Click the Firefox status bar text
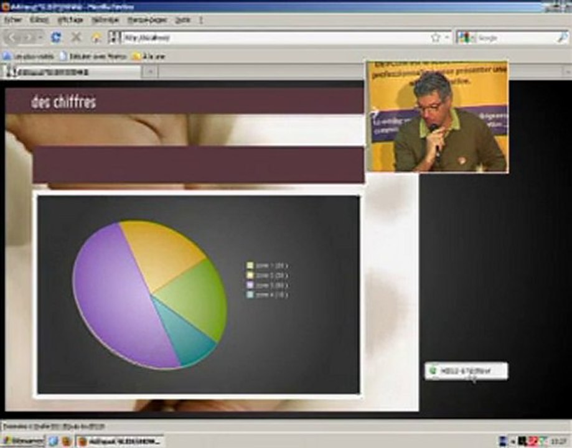This screenshot has height=448, width=572. pos(54,426)
